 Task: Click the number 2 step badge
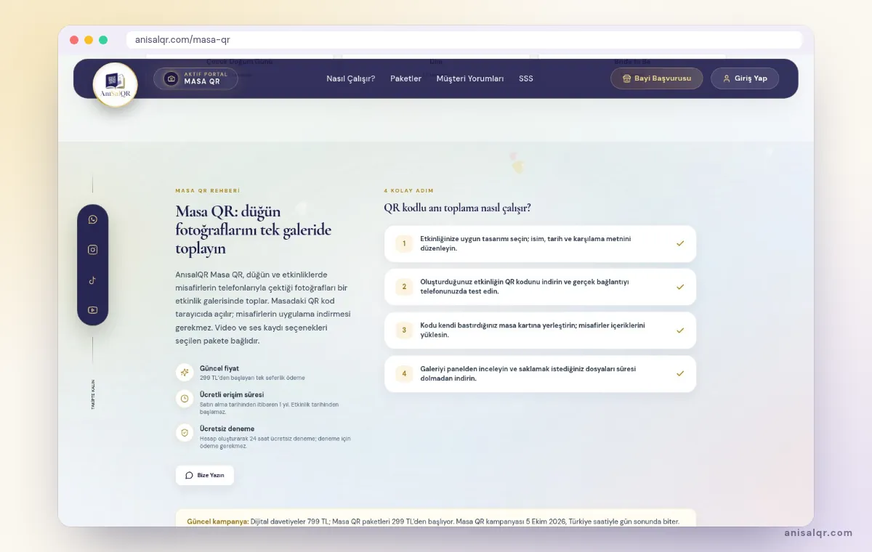404,287
